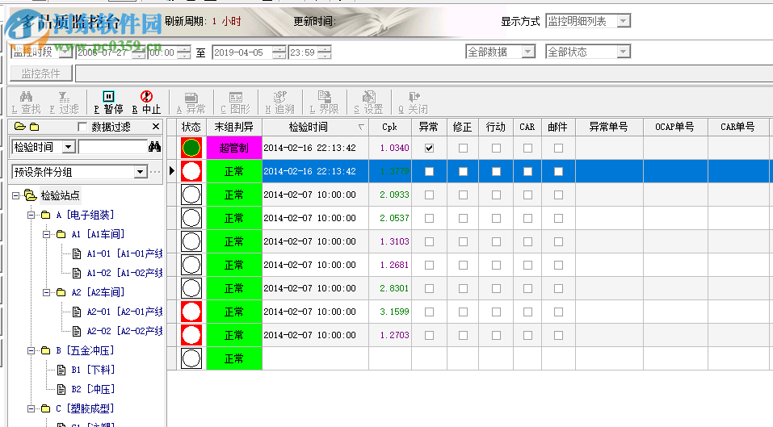Open the 检验时间 filter field dropdown
This screenshot has height=427, width=773.
tap(69, 147)
